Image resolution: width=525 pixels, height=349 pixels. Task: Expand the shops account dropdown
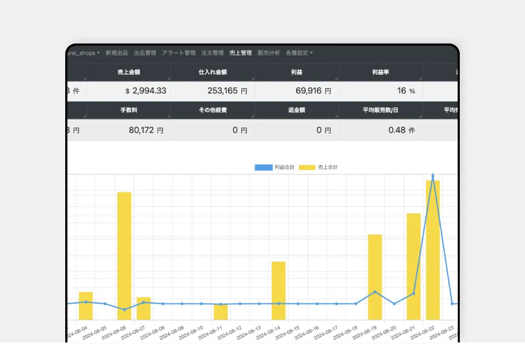[84, 53]
